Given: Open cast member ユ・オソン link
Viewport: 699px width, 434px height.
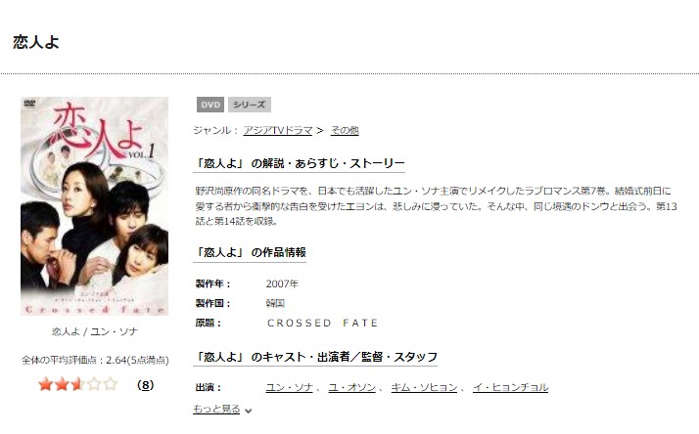Looking at the screenshot, I should click(x=352, y=387).
